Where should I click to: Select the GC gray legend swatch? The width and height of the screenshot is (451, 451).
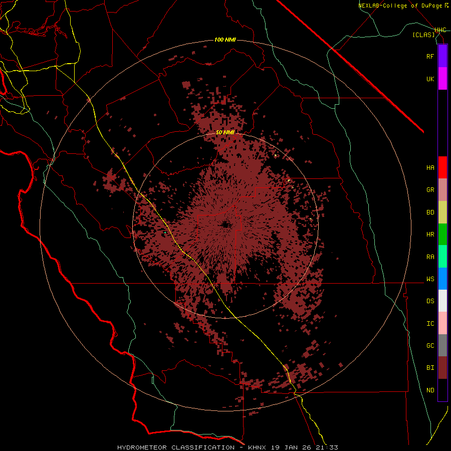(x=442, y=345)
